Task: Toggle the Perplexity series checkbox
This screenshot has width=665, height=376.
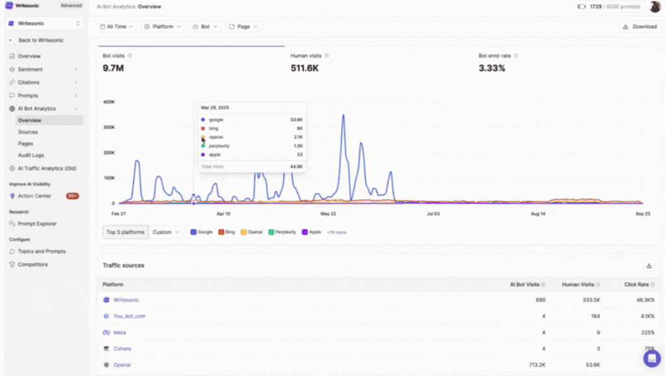Action: [x=271, y=232]
